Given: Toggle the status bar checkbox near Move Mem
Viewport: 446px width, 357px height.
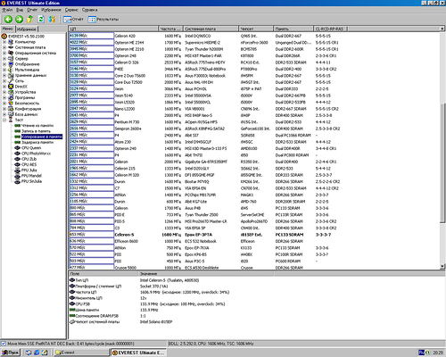Looking at the screenshot, I should (4, 344).
